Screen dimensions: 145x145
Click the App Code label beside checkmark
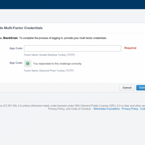tap(16, 63)
